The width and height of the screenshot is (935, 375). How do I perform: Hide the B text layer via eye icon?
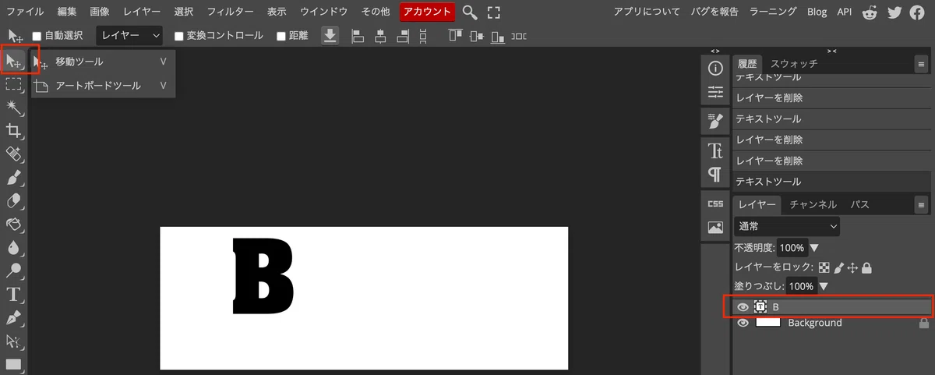(x=743, y=307)
